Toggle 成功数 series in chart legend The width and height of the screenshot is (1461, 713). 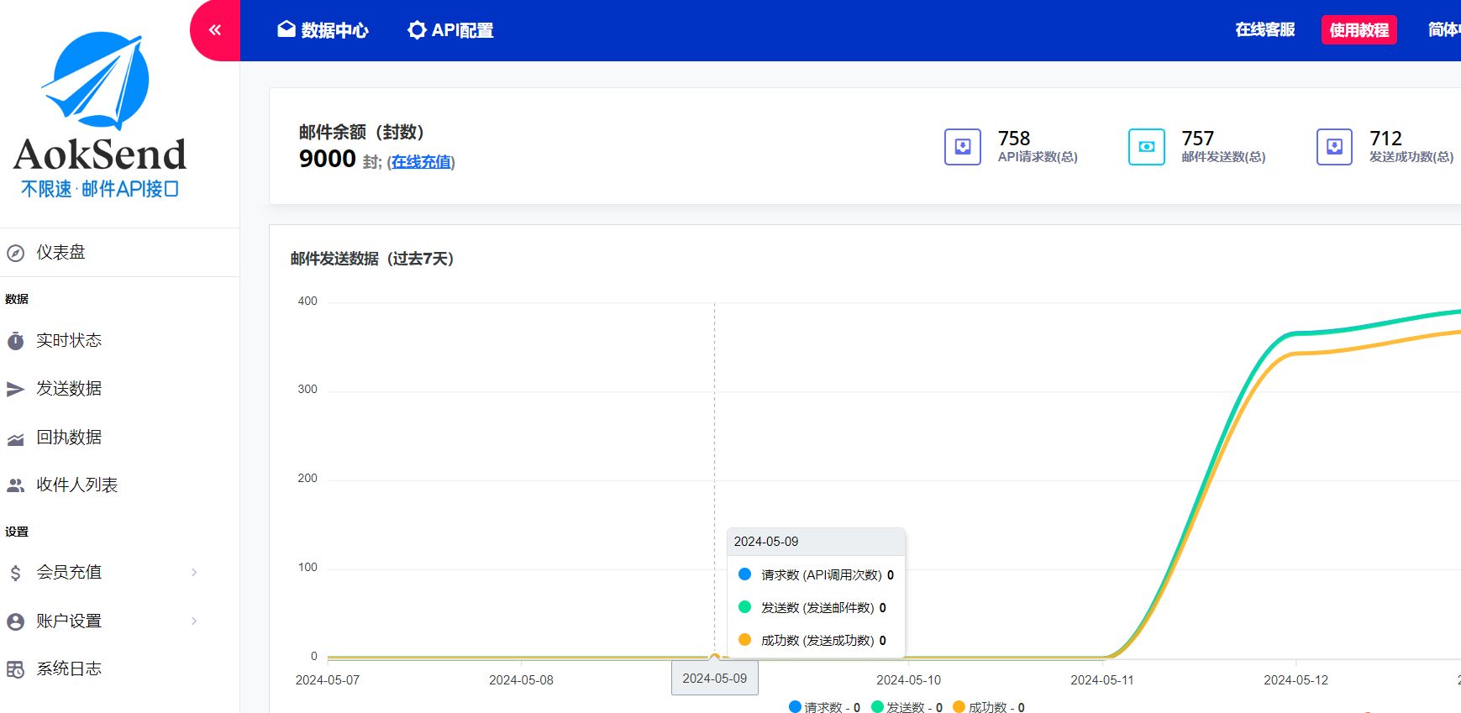[989, 707]
